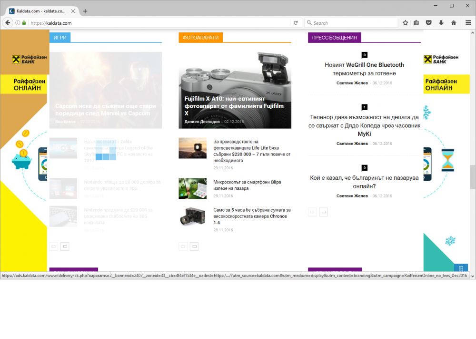Go to previous page in ФОТОАПАРАТИ block
This screenshot has width=476, height=339.
coord(183,247)
